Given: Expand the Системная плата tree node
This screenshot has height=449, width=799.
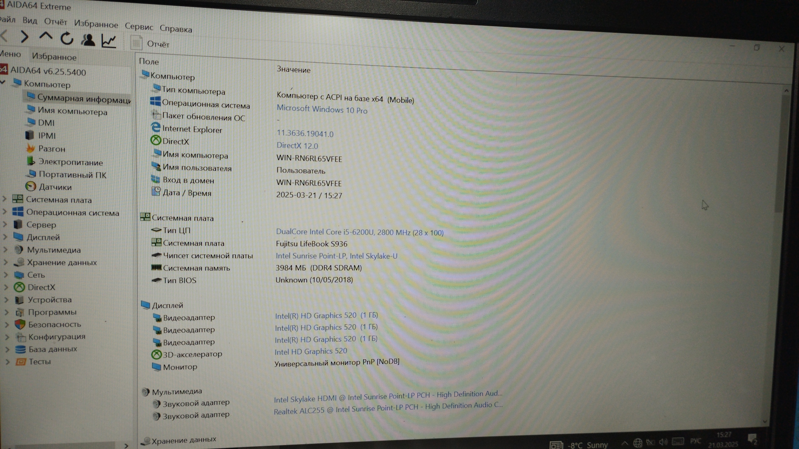Looking at the screenshot, I should [x=5, y=199].
